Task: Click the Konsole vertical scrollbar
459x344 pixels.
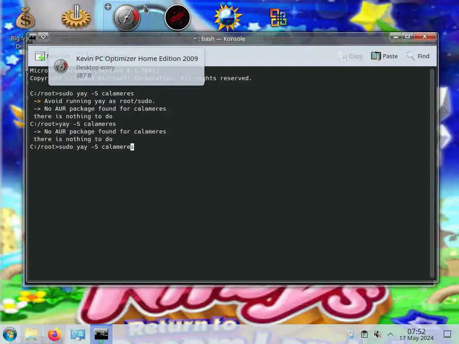Action: coord(432,173)
